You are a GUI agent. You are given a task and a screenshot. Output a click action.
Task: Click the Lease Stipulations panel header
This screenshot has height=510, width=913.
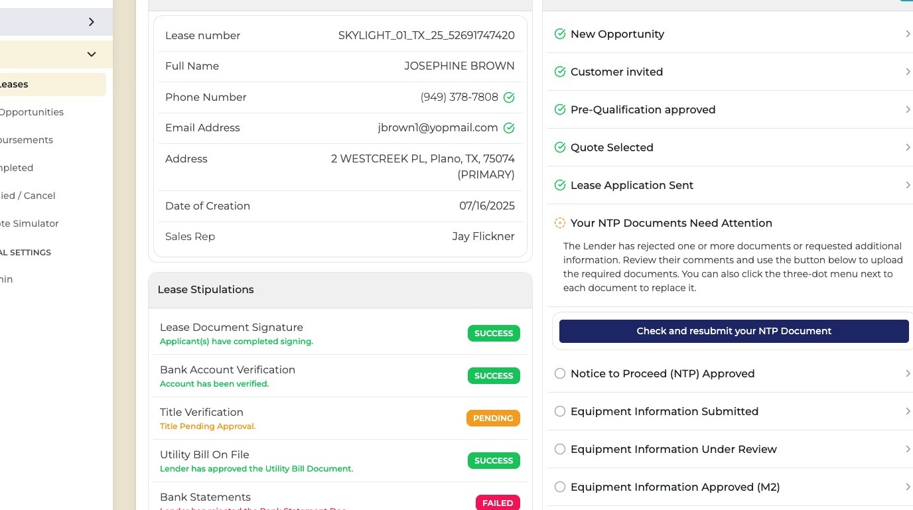(x=340, y=290)
